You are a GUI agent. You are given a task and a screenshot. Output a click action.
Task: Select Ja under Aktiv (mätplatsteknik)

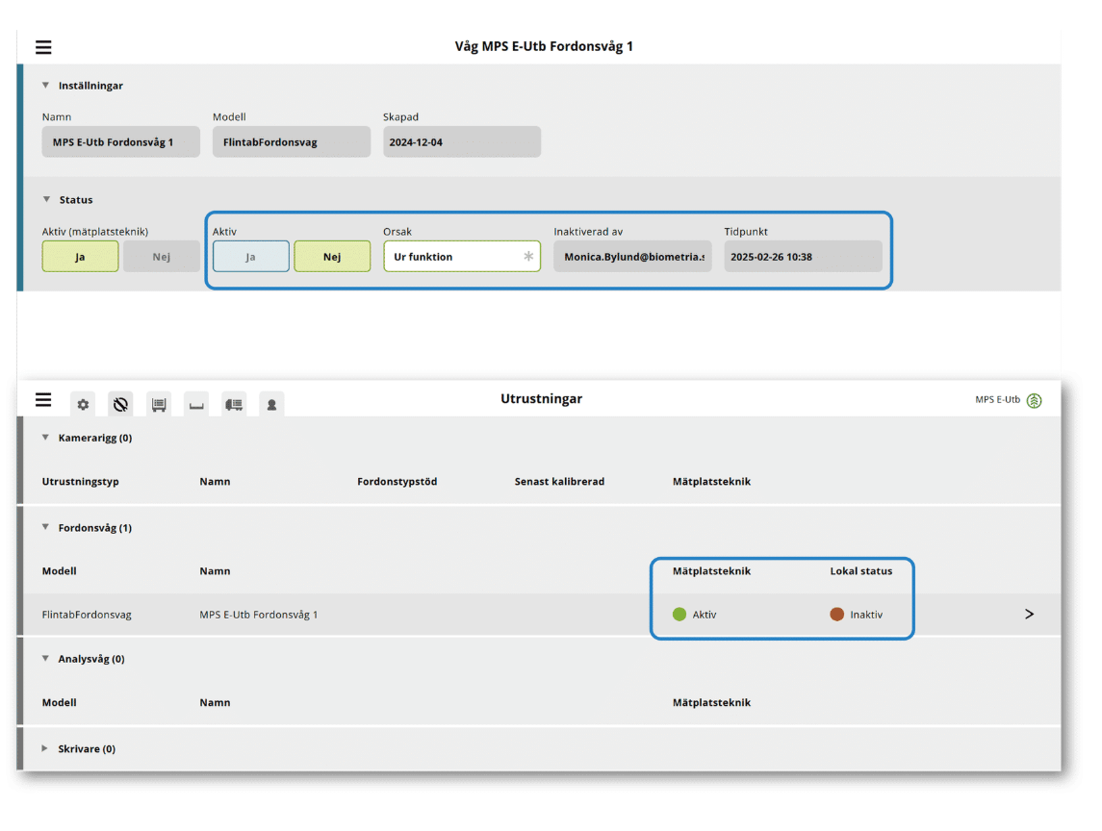tap(80, 257)
